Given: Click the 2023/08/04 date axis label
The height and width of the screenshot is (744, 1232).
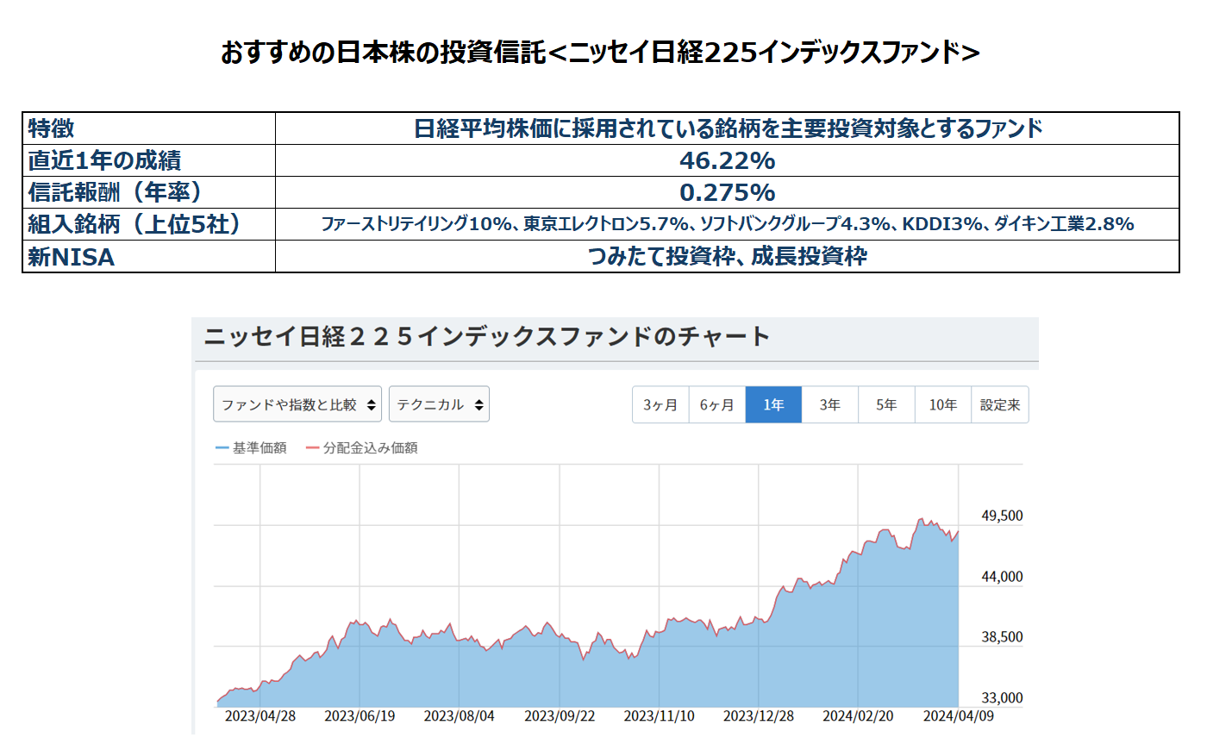Looking at the screenshot, I should tap(460, 716).
